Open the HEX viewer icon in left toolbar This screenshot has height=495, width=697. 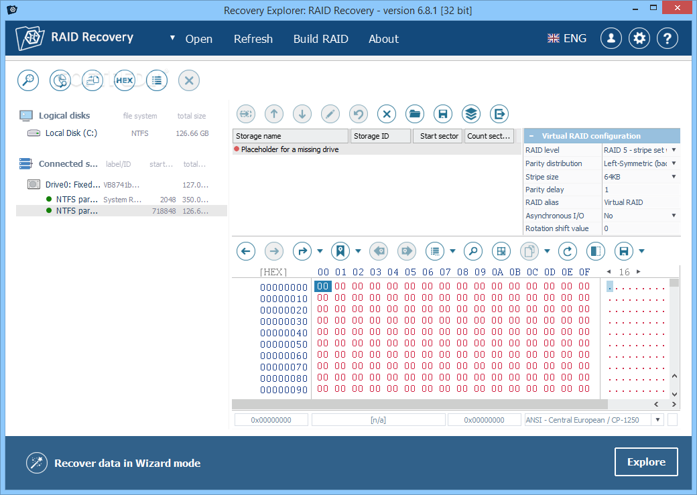(x=125, y=80)
